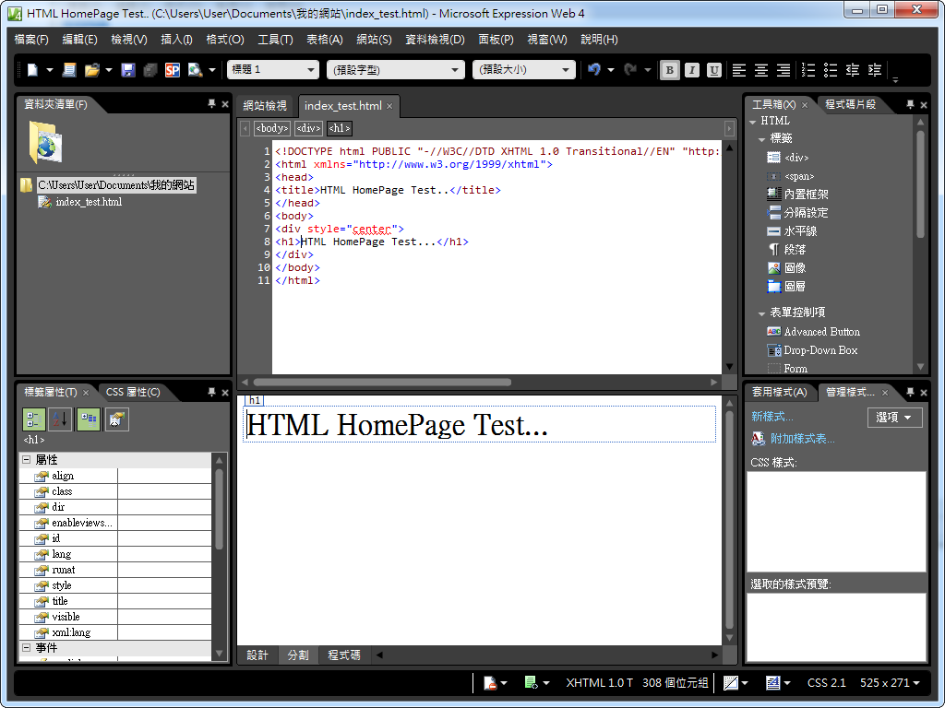Open the tag property pages icon

[x=116, y=419]
